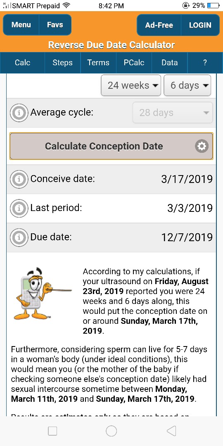The width and height of the screenshot is (223, 446).
Task: Click the info icon next to Due date
Action: coord(19,237)
